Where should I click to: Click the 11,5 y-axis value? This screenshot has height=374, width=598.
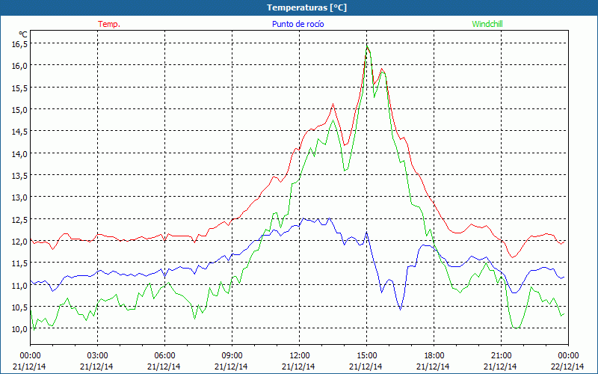20,263
